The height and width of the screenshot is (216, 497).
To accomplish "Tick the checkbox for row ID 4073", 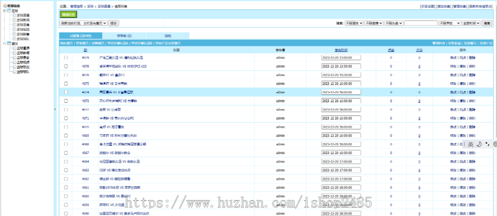I will click(x=66, y=101).
